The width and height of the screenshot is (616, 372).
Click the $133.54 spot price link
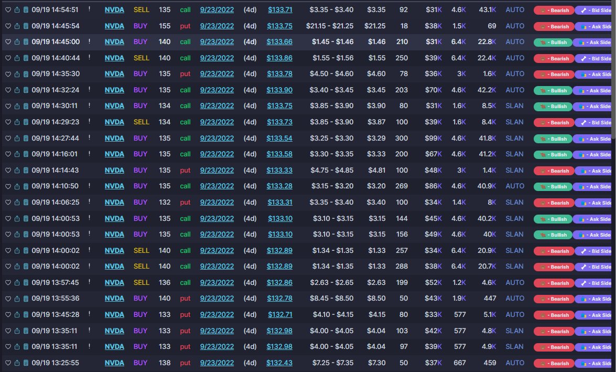(279, 138)
